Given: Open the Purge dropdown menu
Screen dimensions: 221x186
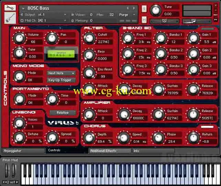Looking at the screenshot, I should coord(134,15).
